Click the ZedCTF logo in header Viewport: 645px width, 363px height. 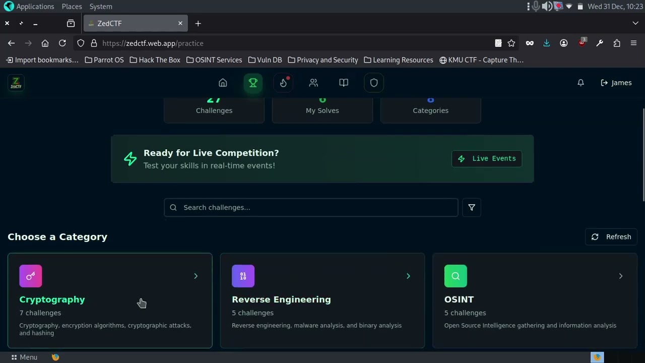[16, 83]
